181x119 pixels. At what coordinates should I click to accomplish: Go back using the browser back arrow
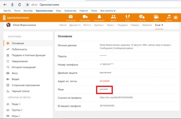tap(5, 5)
